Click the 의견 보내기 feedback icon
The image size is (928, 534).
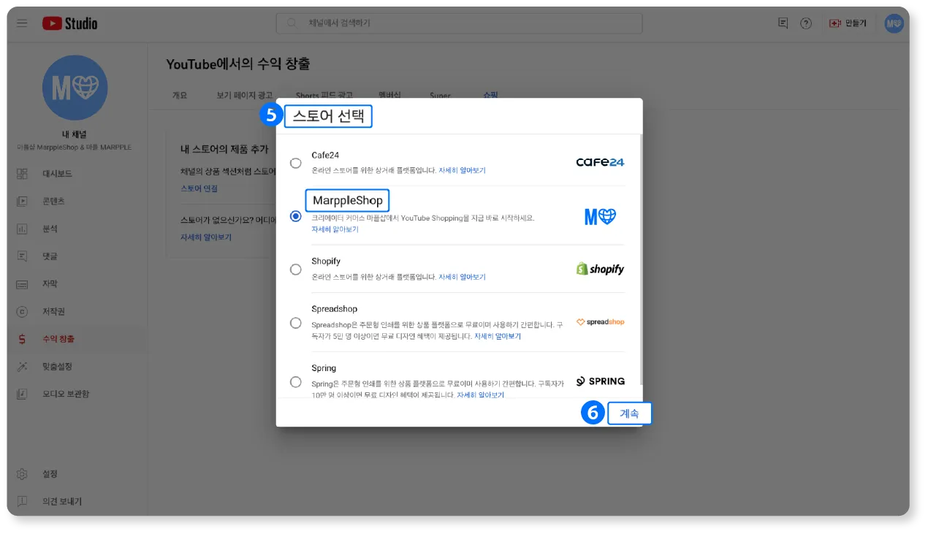click(22, 501)
